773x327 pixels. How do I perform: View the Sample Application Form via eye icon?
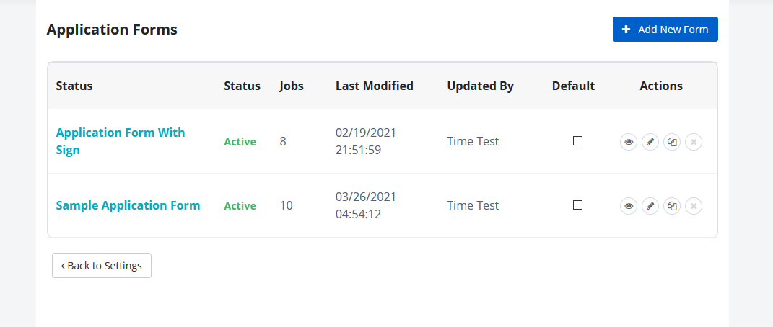(629, 206)
